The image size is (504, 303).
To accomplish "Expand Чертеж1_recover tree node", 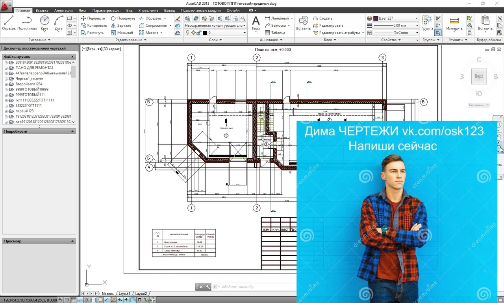I will [x=6, y=79].
